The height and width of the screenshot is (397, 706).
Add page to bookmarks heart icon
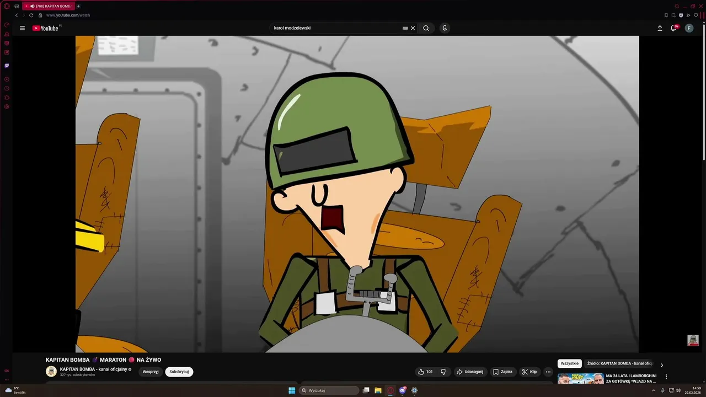tap(696, 15)
